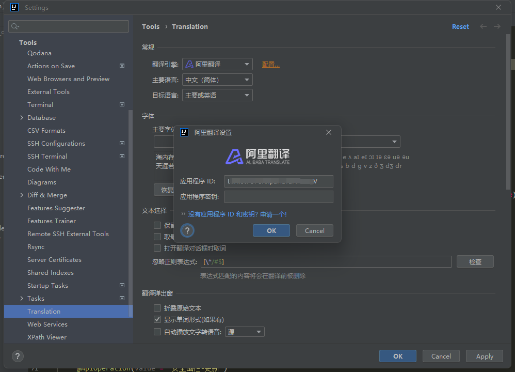
Task: Focus the 忽略正则表达式 input field
Action: 326,262
